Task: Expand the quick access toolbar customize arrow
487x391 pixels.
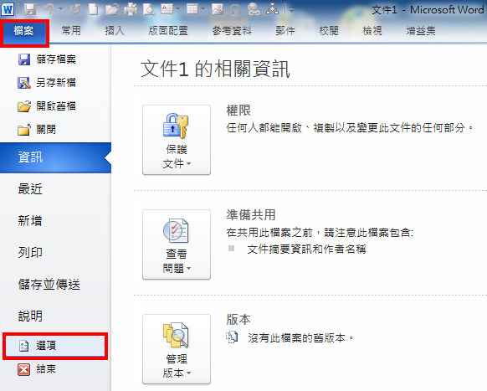Action: [x=291, y=10]
